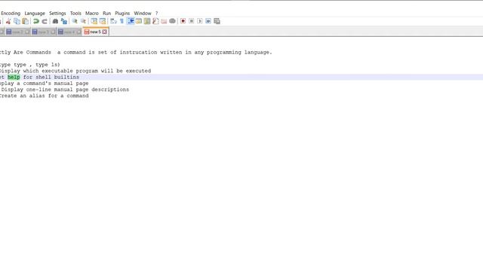Close the new 4 tab
Screen dimensions: 483x271
pos(78,32)
